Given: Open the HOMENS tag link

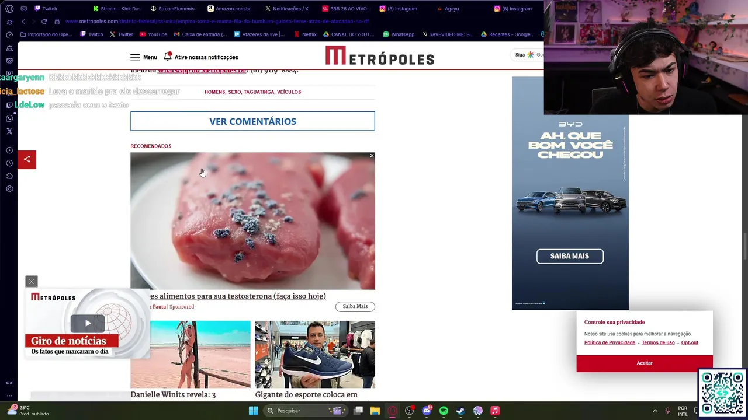Looking at the screenshot, I should 214,92.
